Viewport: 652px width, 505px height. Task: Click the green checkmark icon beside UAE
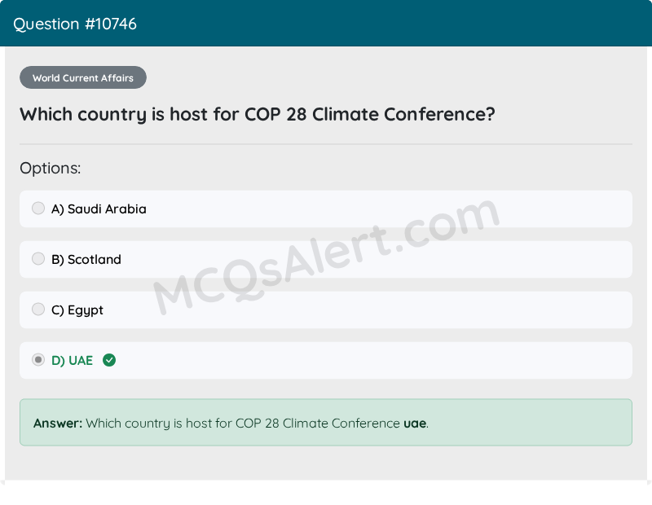point(109,360)
